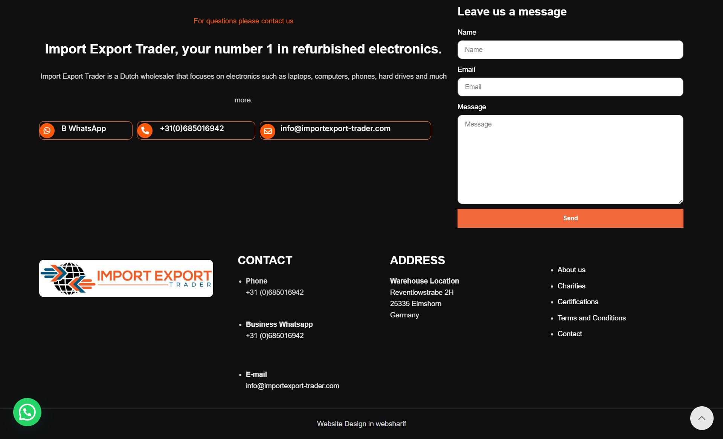Image resolution: width=723 pixels, height=439 pixels.
Task: Click the scroll-to-top arrow button
Action: click(x=702, y=418)
